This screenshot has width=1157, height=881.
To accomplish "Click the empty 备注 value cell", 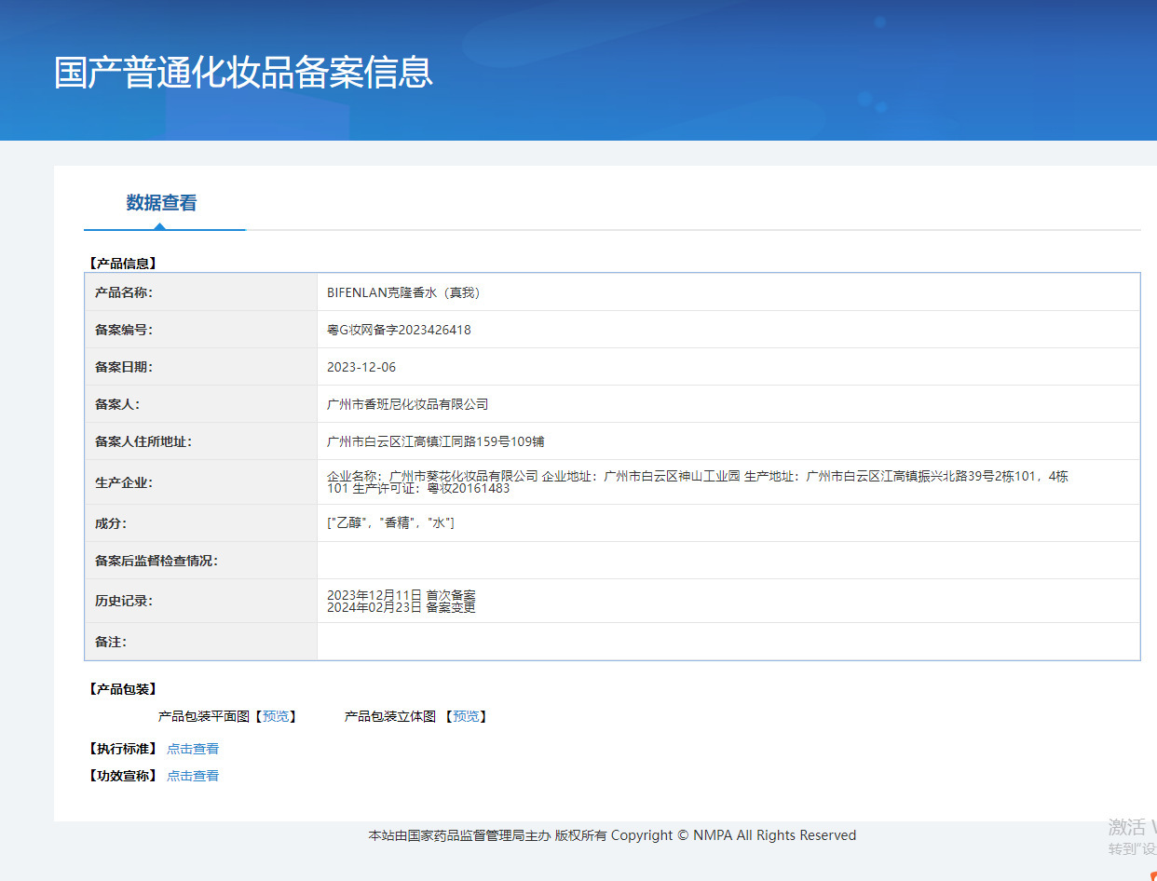I will point(728,642).
